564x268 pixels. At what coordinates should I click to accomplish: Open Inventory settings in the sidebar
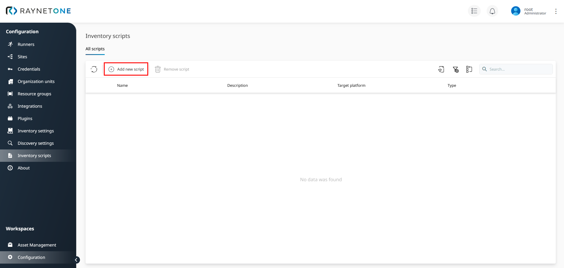click(35, 131)
